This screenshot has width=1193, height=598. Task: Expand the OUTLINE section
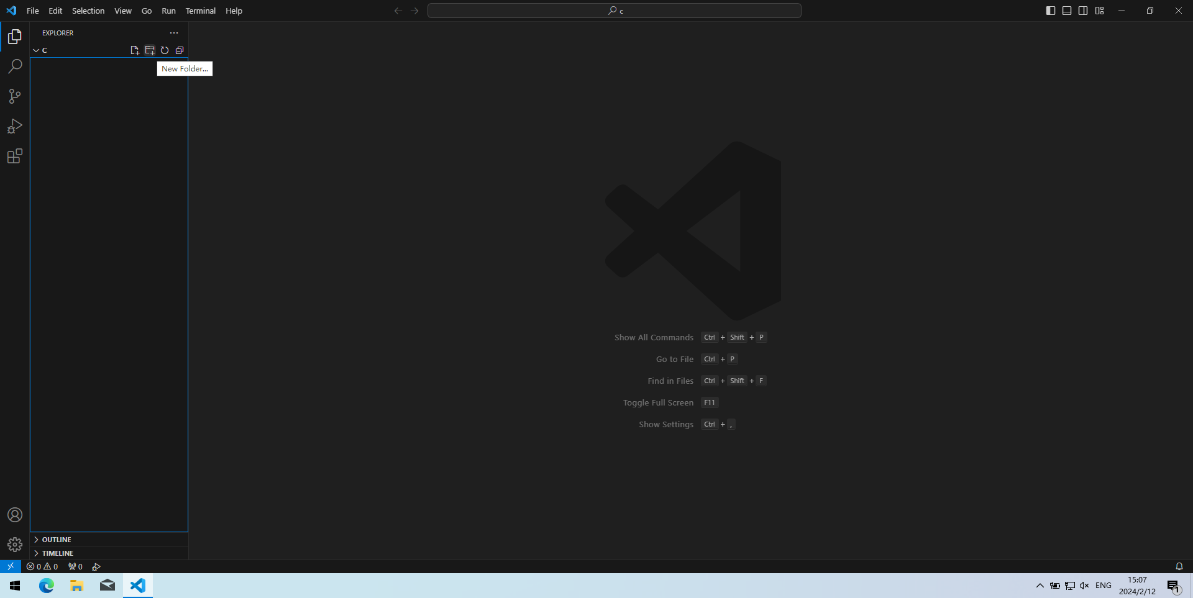coord(109,540)
